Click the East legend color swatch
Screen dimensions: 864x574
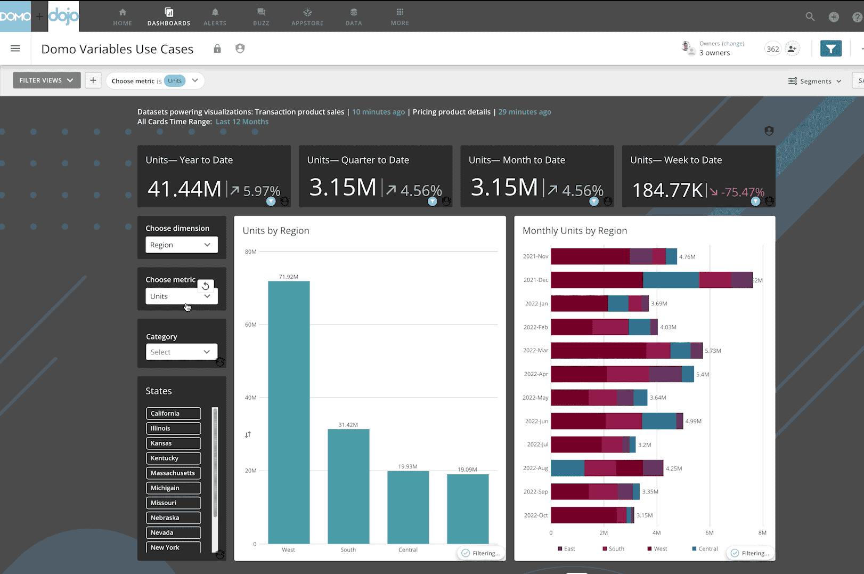click(x=560, y=549)
